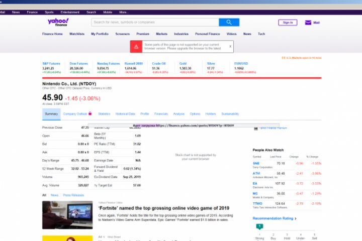The height and width of the screenshot is (241, 362).
Task: Open the Fortnite article thumbnail
Action: [x=67, y=215]
